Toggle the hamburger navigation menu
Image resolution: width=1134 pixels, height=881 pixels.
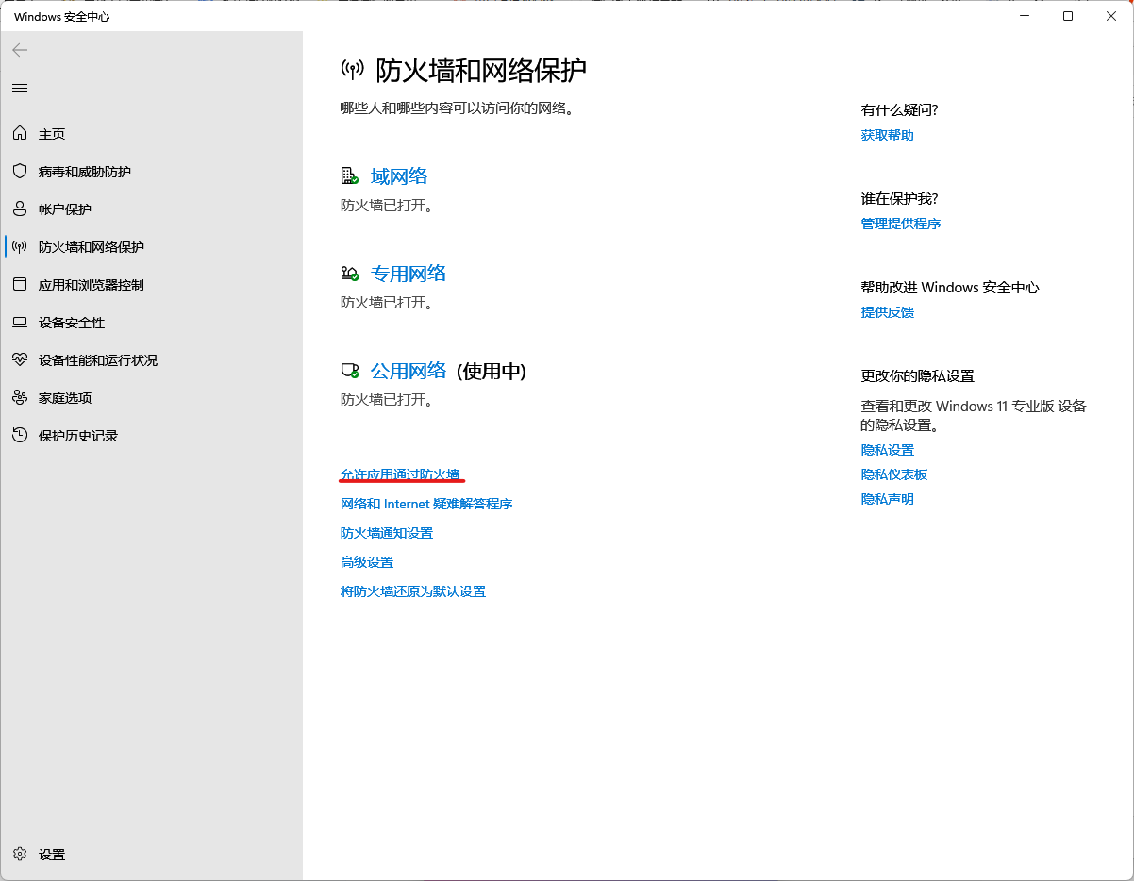point(20,89)
